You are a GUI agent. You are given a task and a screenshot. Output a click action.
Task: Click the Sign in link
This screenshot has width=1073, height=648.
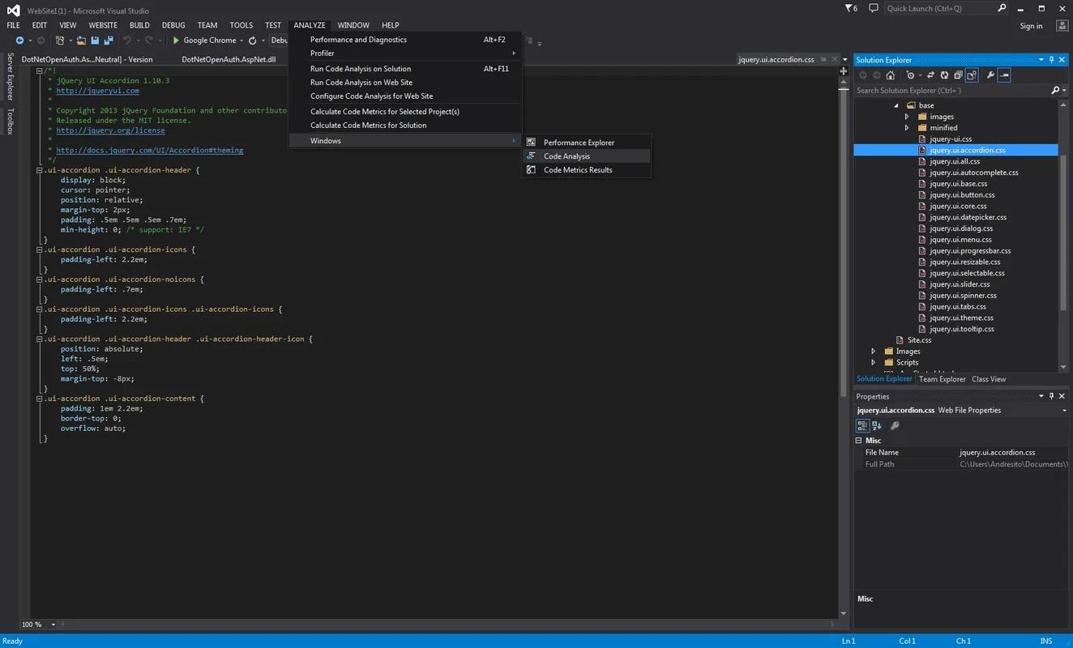tap(1031, 26)
